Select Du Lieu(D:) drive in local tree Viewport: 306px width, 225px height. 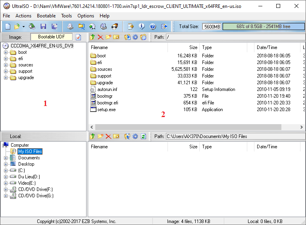pyautogui.click(x=29, y=177)
